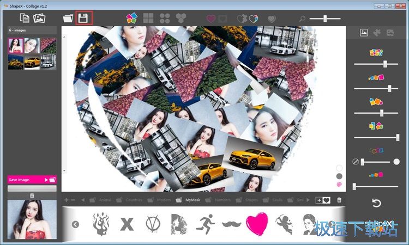
Task: Select the yellow car thumbnail
Action: [32, 62]
